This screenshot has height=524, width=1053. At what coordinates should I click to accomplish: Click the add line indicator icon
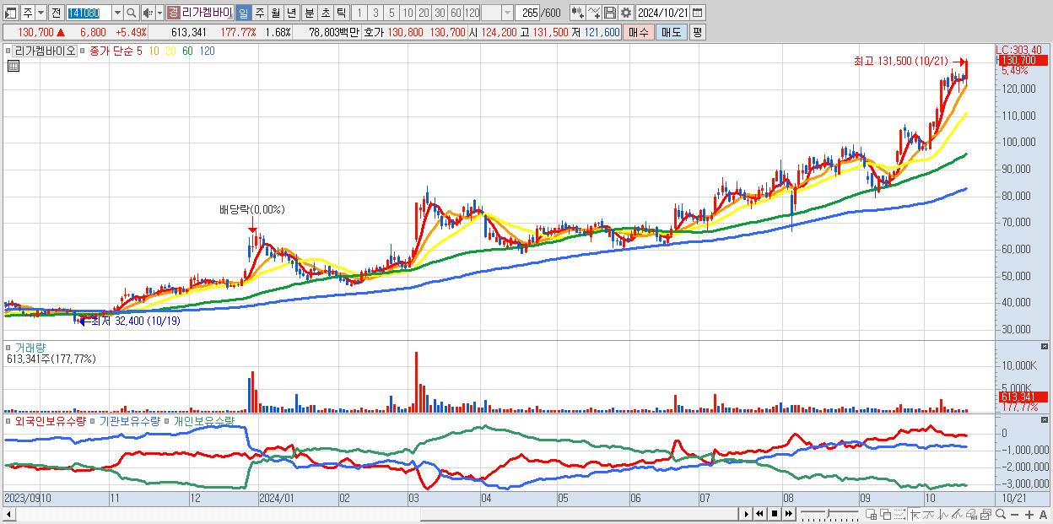click(x=594, y=13)
